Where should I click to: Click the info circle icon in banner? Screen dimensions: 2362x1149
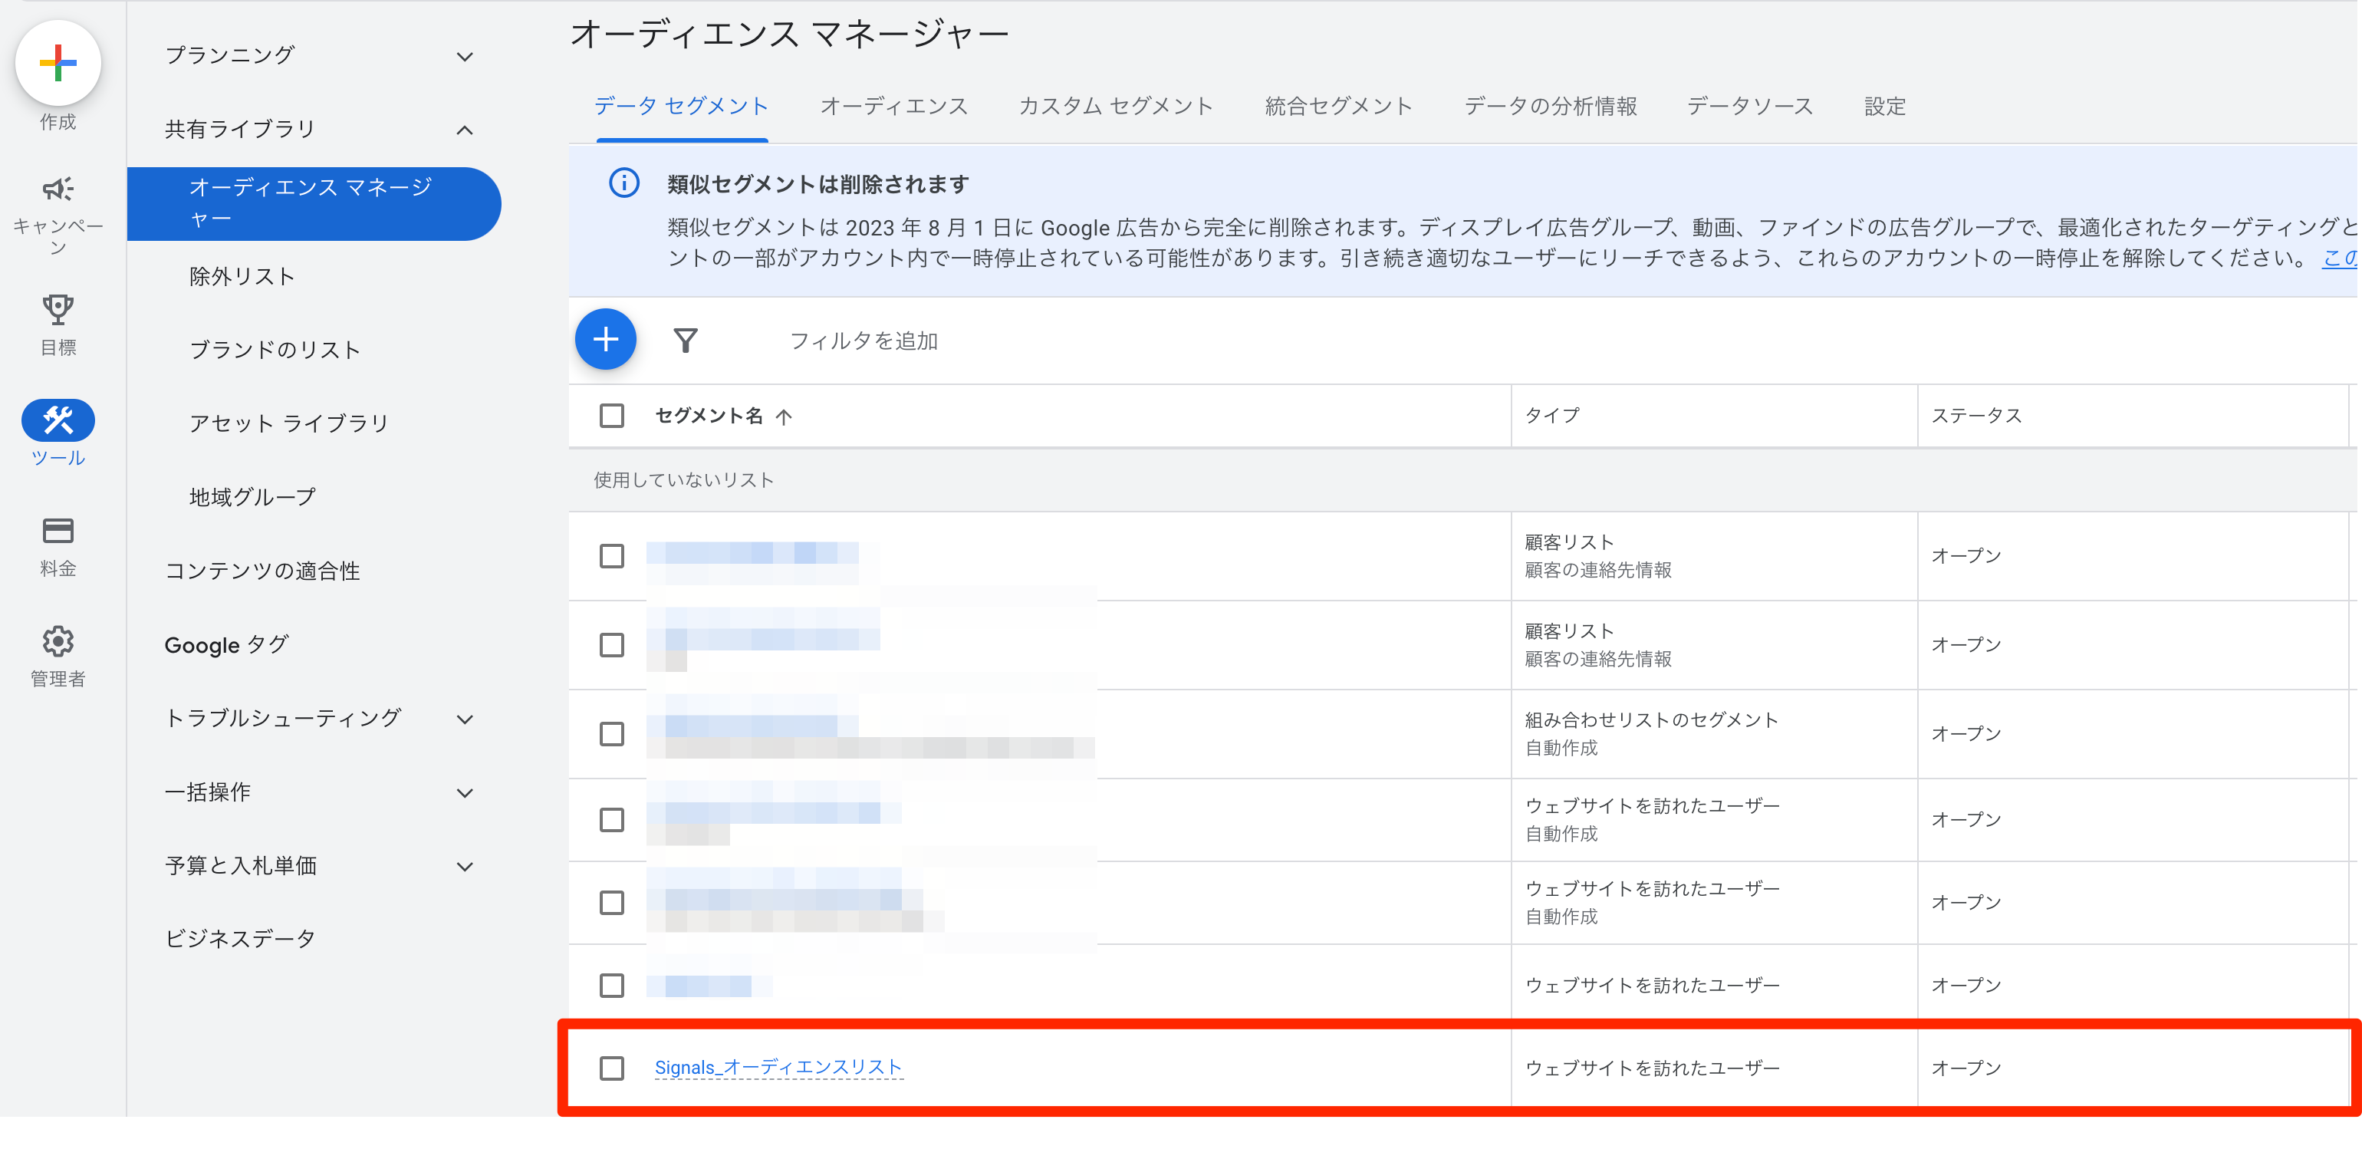(624, 183)
